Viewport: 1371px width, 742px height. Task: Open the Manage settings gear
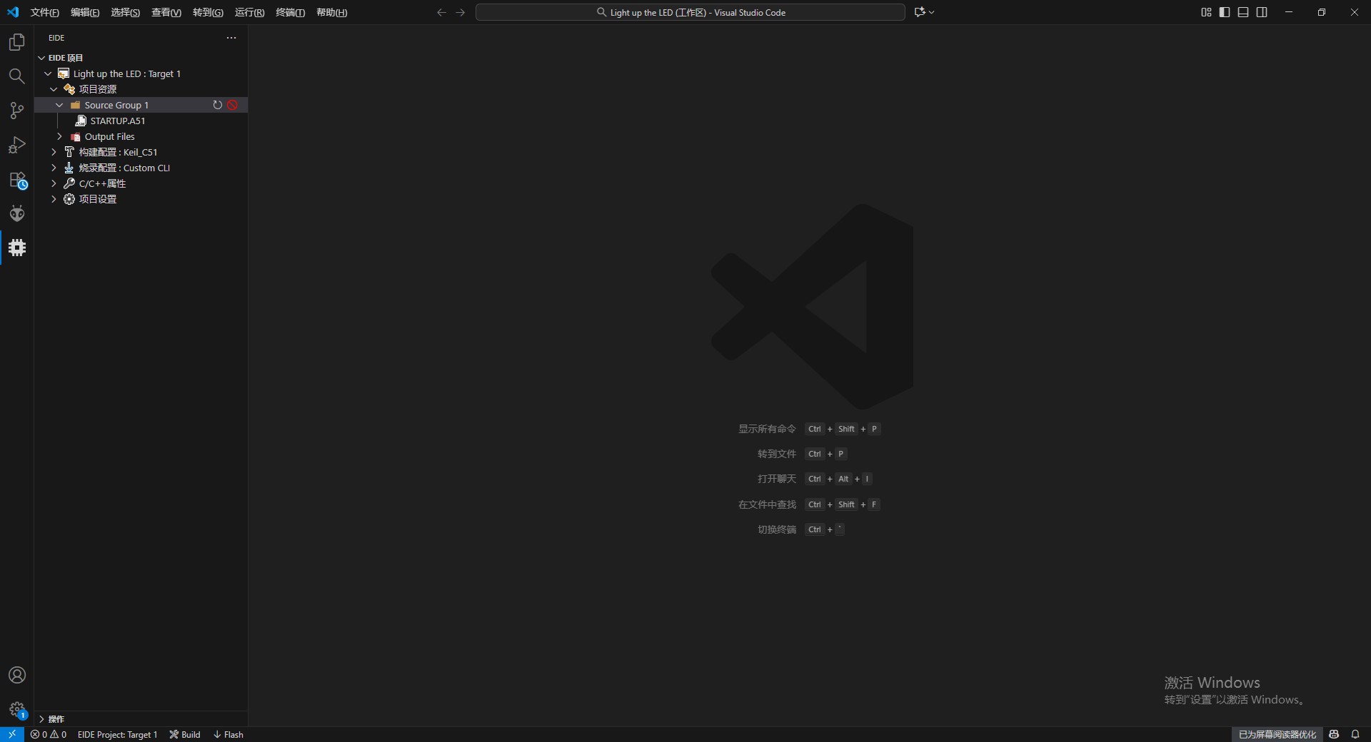click(x=17, y=710)
